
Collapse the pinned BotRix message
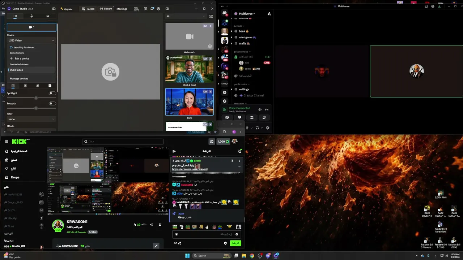pos(239,166)
